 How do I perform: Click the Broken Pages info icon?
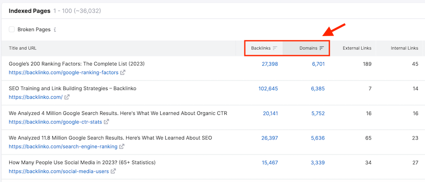tap(55, 30)
